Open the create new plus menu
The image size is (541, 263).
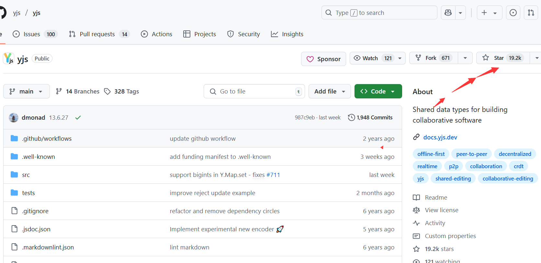(489, 13)
